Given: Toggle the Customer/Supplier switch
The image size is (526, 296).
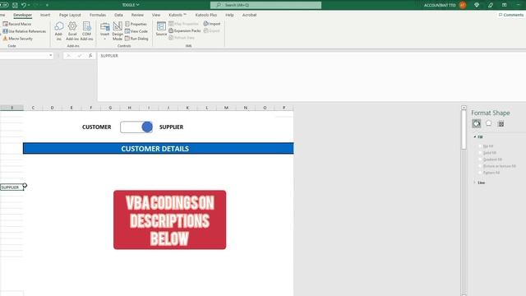Looking at the screenshot, I should pyautogui.click(x=136, y=127).
